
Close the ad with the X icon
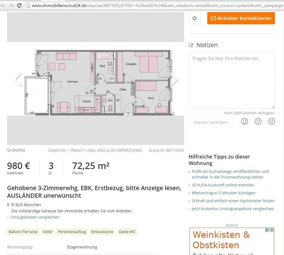pyautogui.click(x=272, y=230)
